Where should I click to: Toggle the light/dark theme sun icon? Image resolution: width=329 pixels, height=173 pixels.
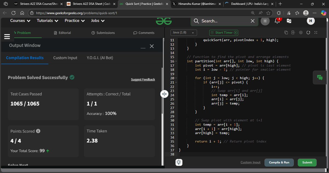pyautogui.click(x=265, y=21)
